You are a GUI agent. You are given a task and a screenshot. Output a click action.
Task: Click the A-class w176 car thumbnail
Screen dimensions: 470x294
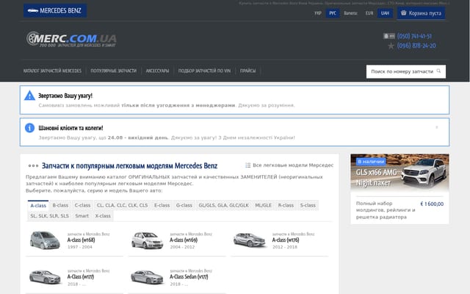click(x=250, y=240)
